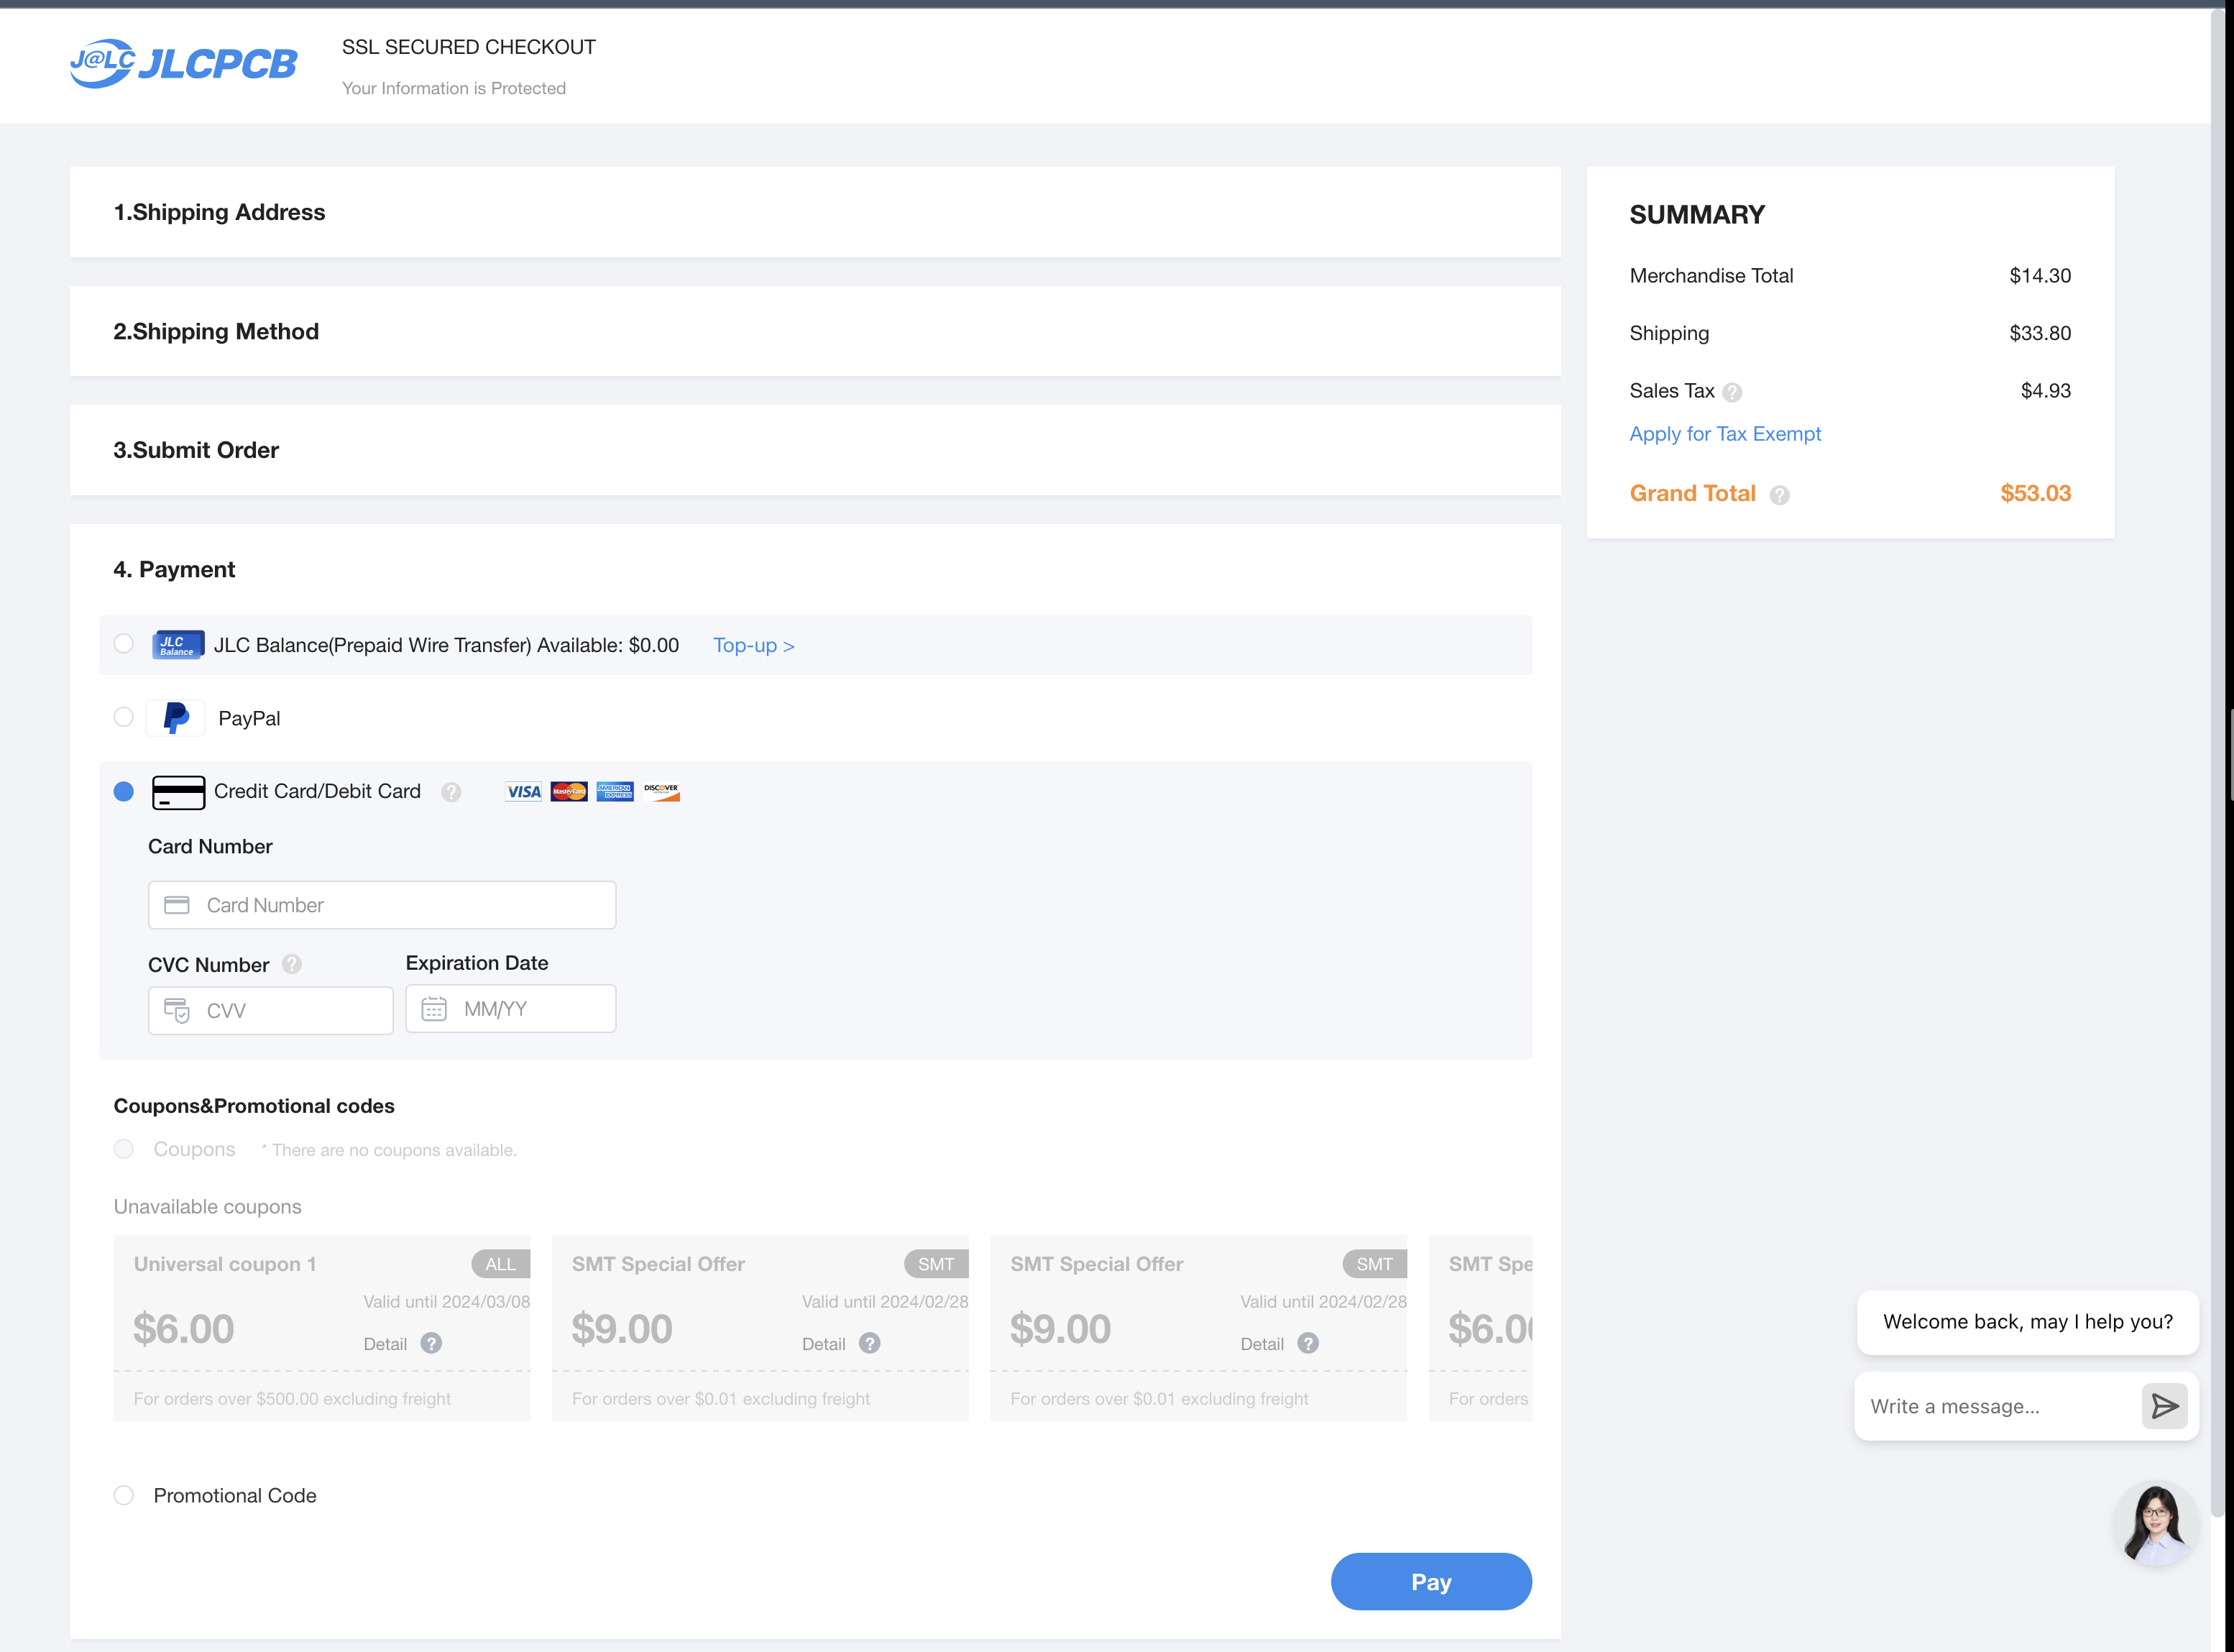This screenshot has width=2234, height=1652.
Task: Expand the Shipping Address section
Action: pos(219,211)
